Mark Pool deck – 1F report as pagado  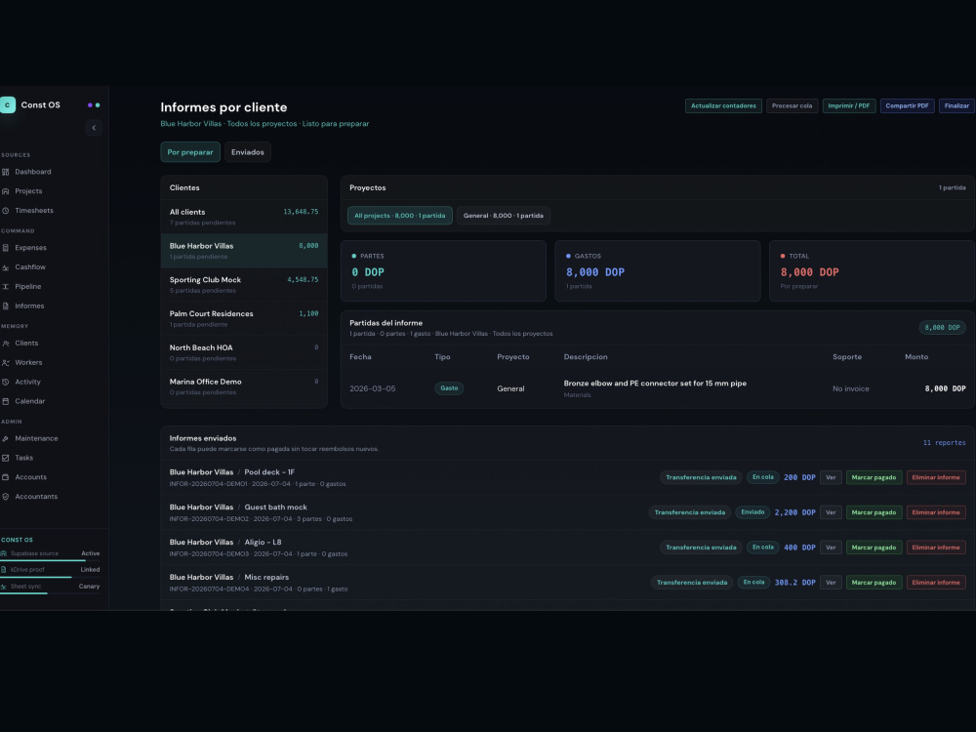click(x=874, y=477)
